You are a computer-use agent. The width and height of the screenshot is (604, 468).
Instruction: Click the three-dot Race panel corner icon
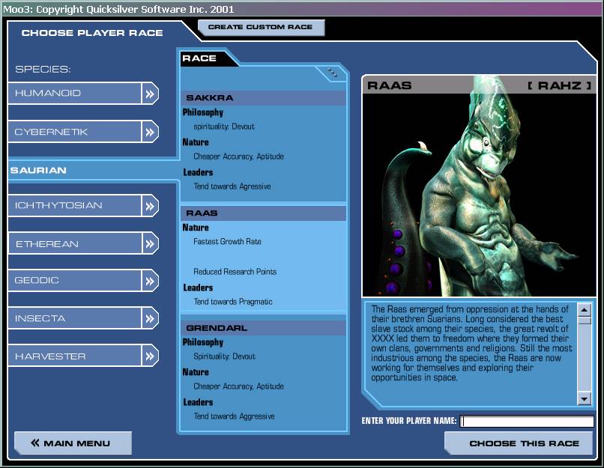click(333, 72)
